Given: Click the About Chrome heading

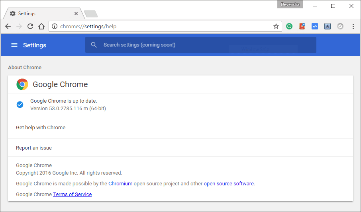Looking at the screenshot, I should pos(25,67).
